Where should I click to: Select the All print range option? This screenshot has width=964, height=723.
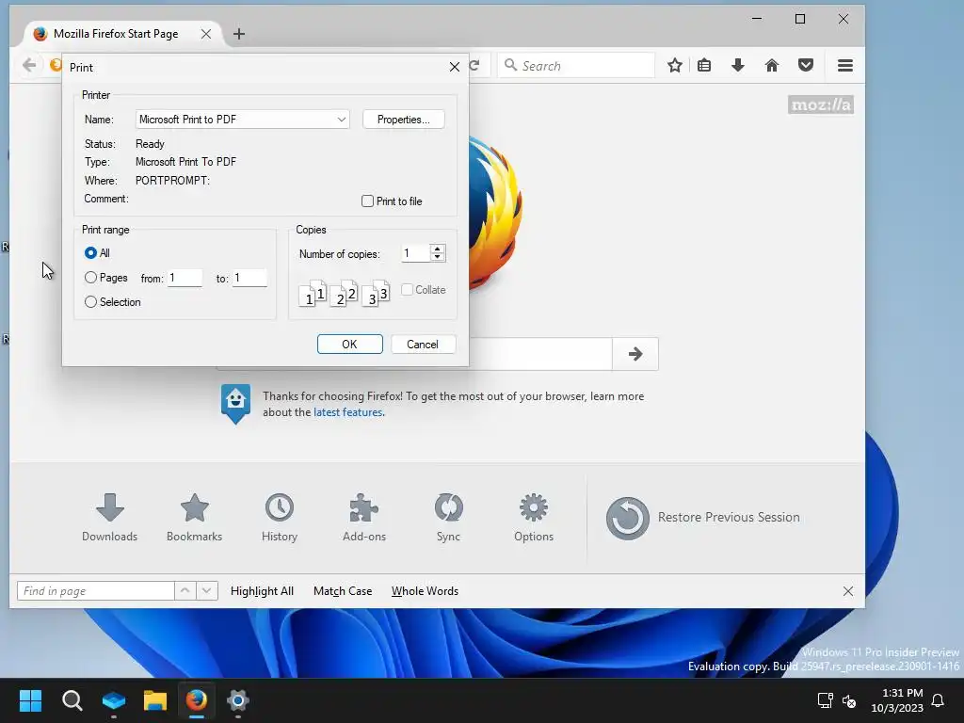click(x=90, y=252)
